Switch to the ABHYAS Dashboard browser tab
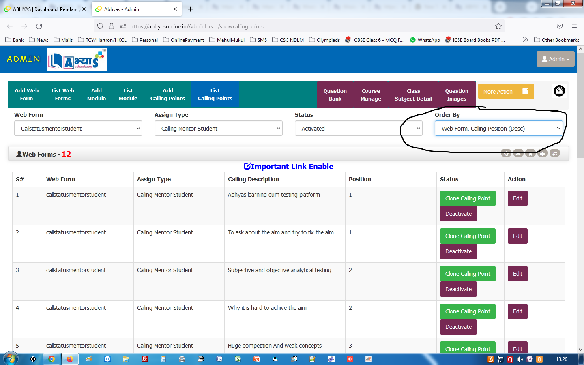Screen dimensions: 584x365 (45, 9)
